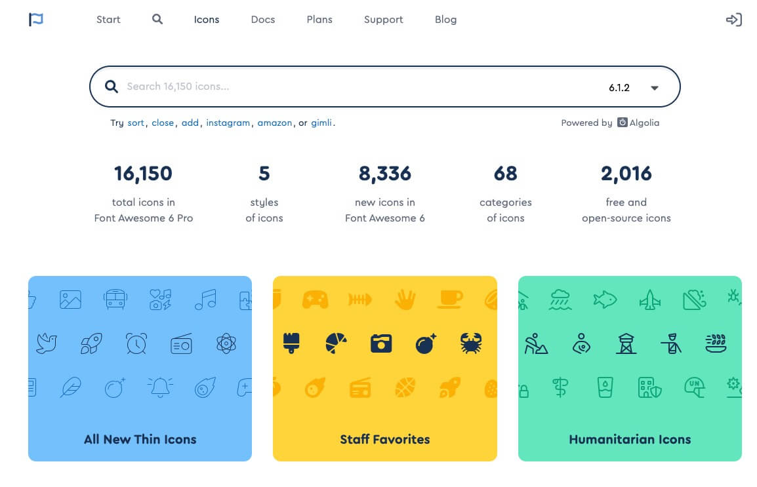This screenshot has height=487, width=757.
Task: Open the All New Thin Icons title
Action: tap(140, 439)
